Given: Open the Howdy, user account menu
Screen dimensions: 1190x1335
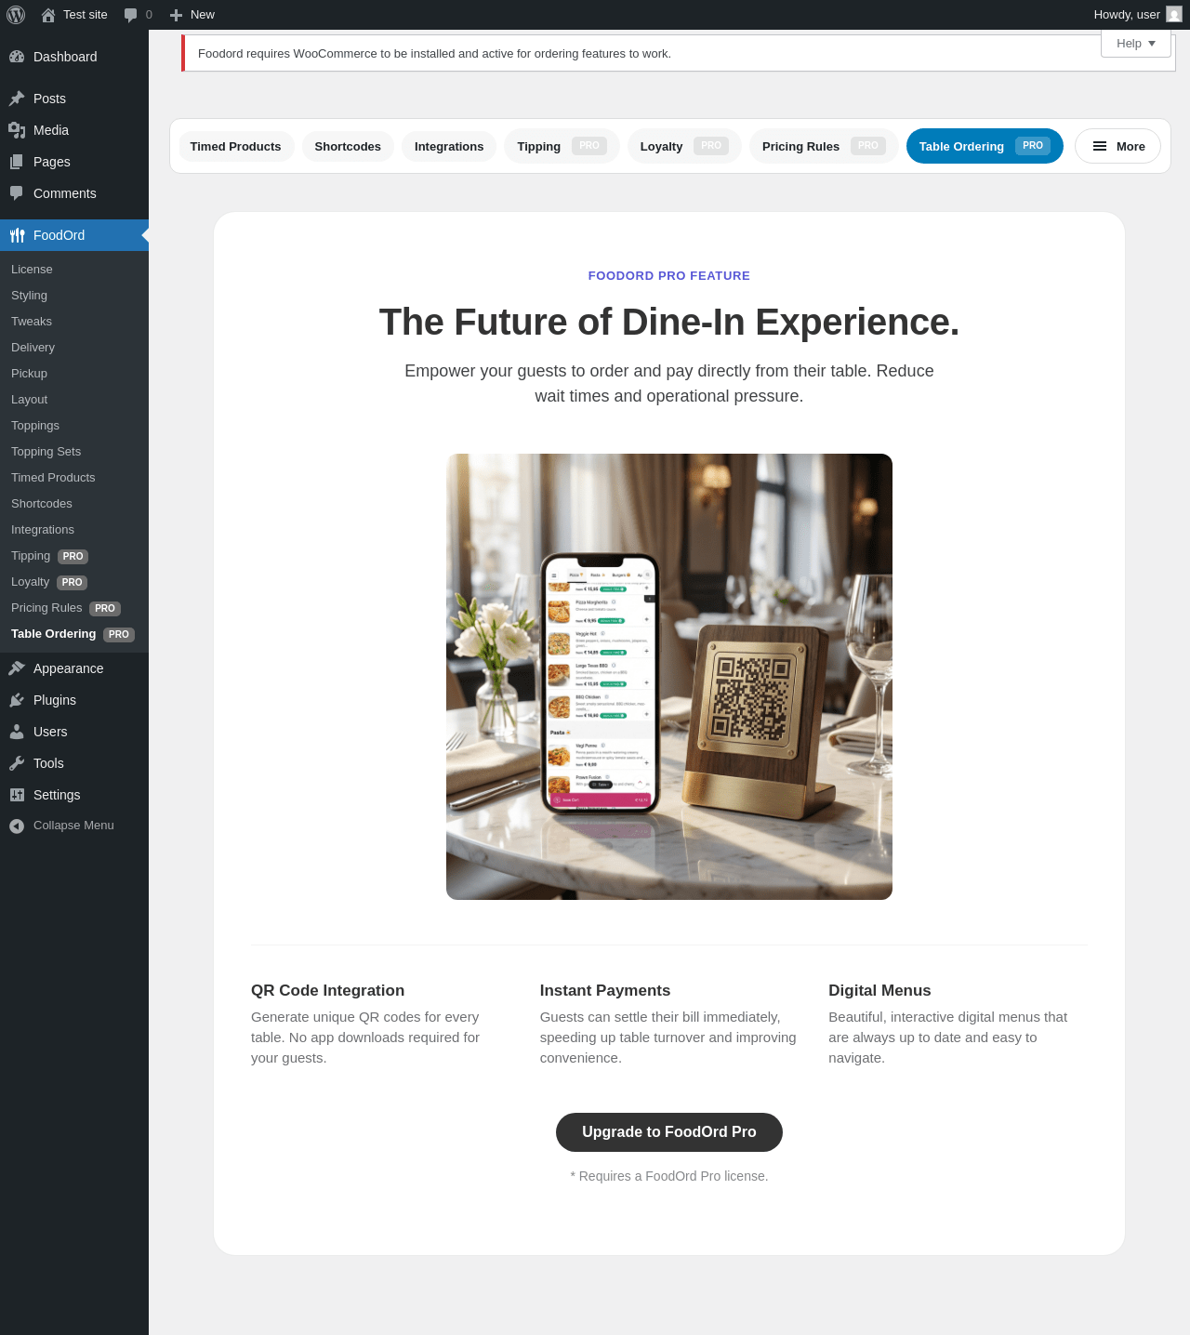Looking at the screenshot, I should pos(1138,15).
